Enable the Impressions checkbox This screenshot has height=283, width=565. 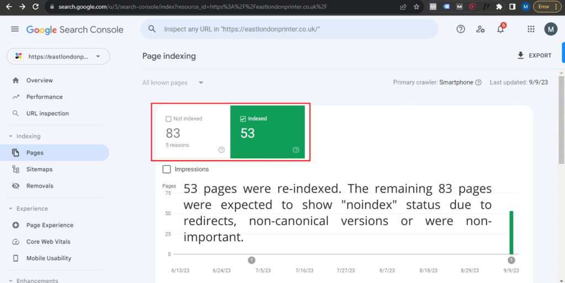click(x=167, y=169)
